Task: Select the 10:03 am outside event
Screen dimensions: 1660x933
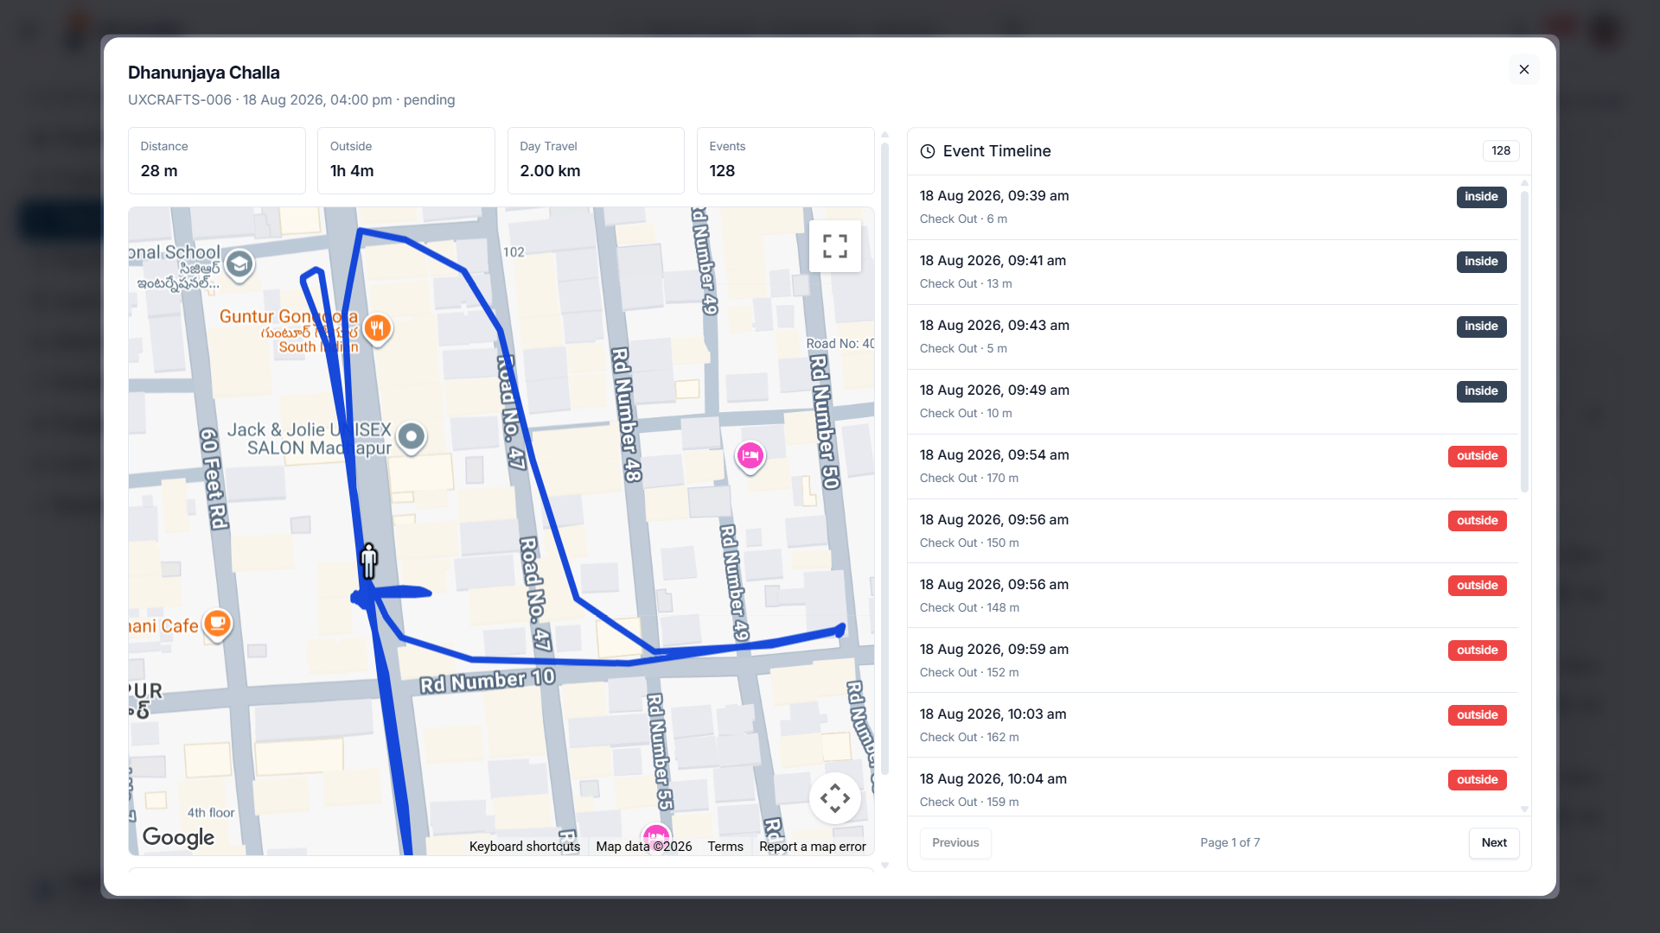Action: coord(1213,726)
